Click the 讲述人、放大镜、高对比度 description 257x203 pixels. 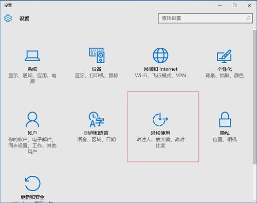160,142
